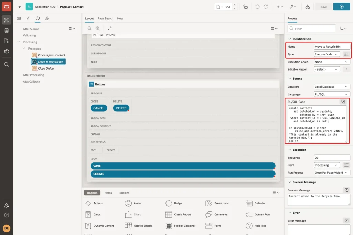Open the Type quick-pick list icon
Image resolution: width=353 pixels, height=235 pixels.
pos(346,54)
